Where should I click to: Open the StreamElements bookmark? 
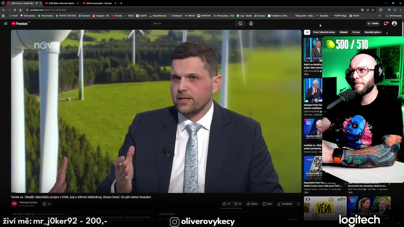158,16
